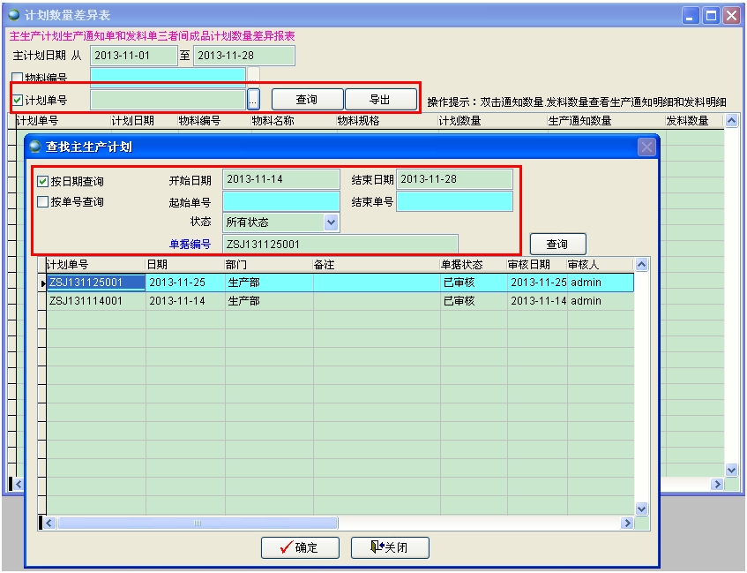Click the 导出 export button

click(x=380, y=99)
